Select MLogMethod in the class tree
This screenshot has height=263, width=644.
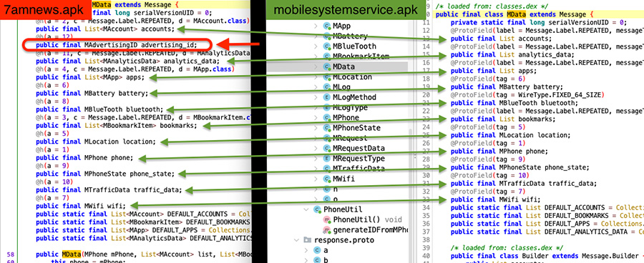pyautogui.click(x=354, y=97)
